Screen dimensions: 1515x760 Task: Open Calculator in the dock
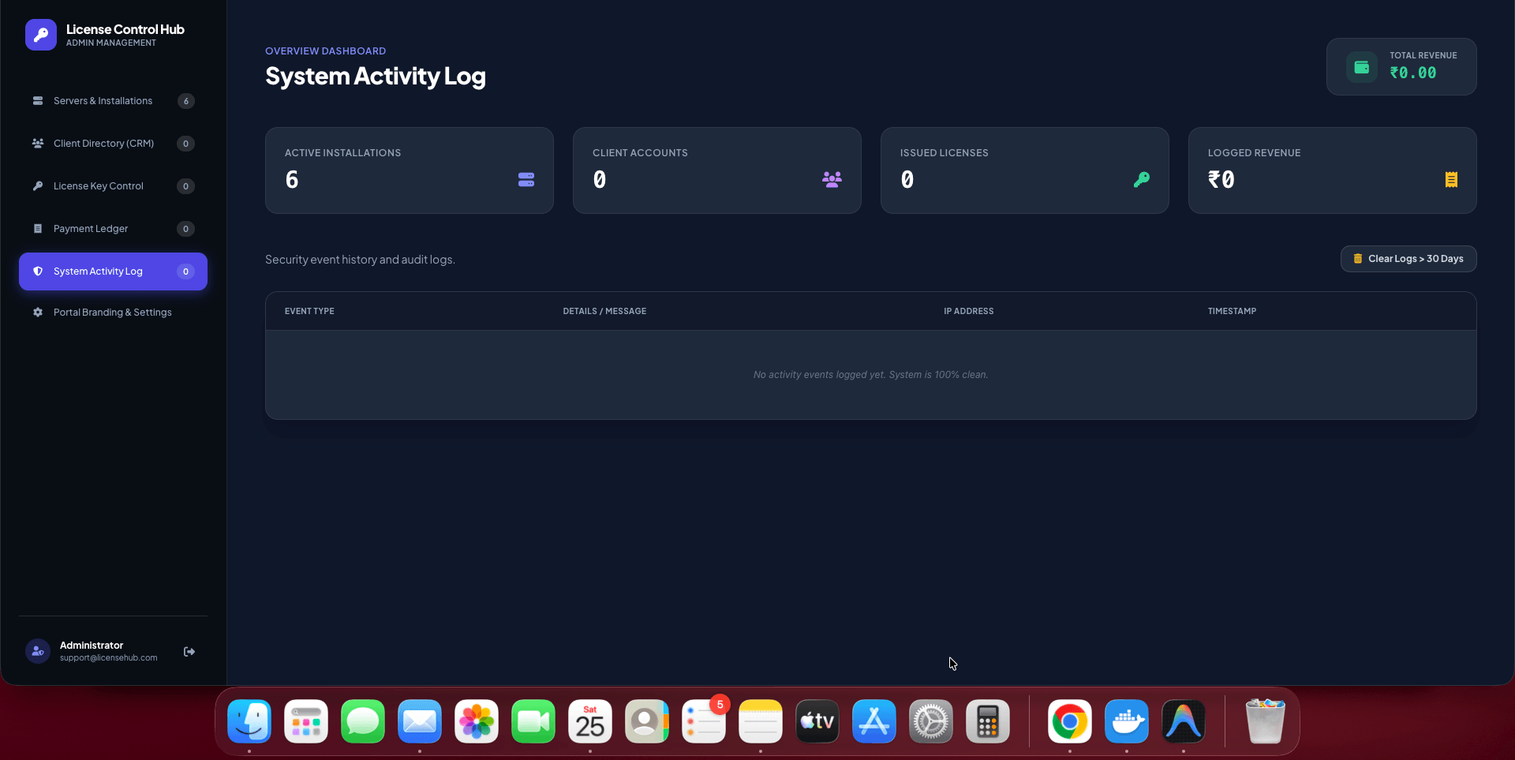pos(988,721)
